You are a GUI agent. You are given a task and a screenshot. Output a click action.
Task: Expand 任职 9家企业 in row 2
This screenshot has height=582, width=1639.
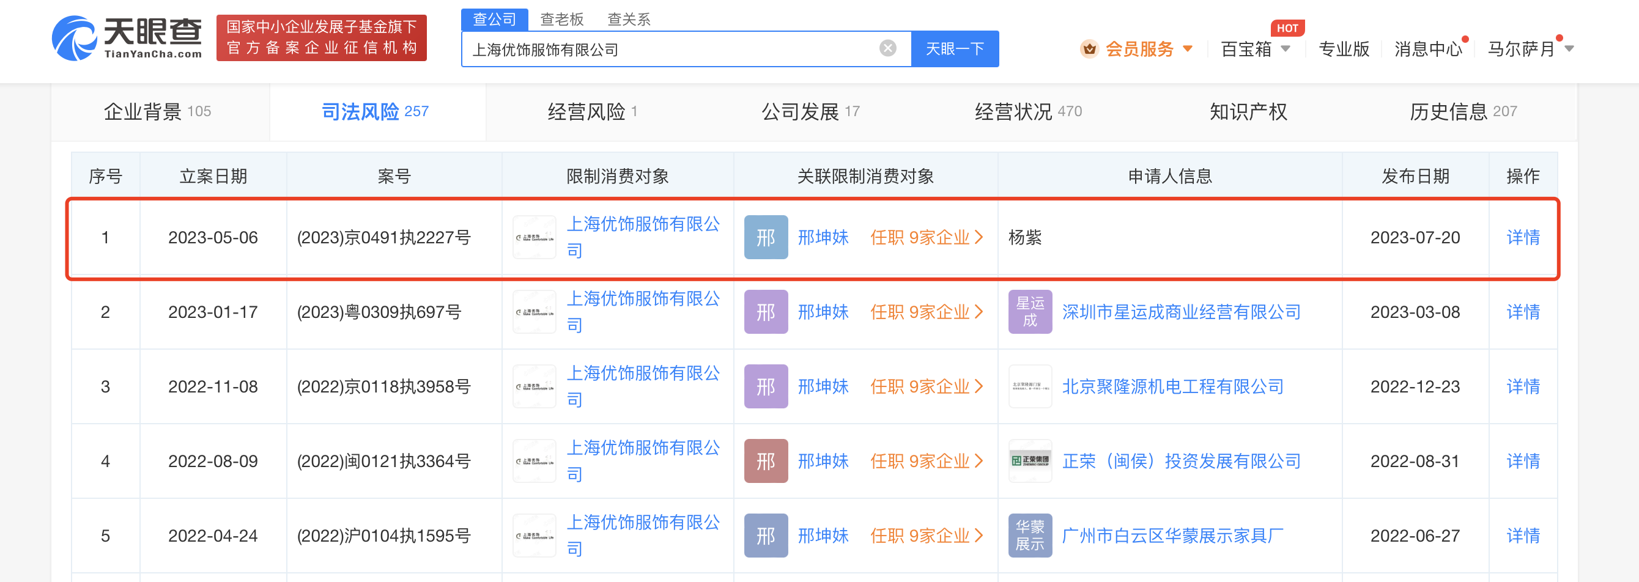926,312
